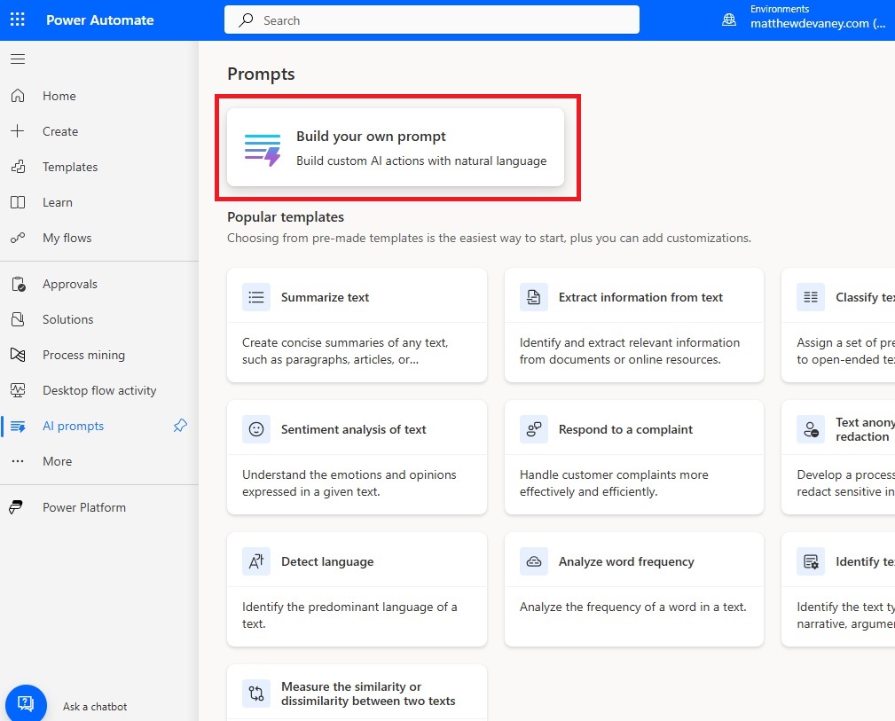This screenshot has height=721, width=895.
Task: Open the app launcher waffle icon
Action: point(18,20)
